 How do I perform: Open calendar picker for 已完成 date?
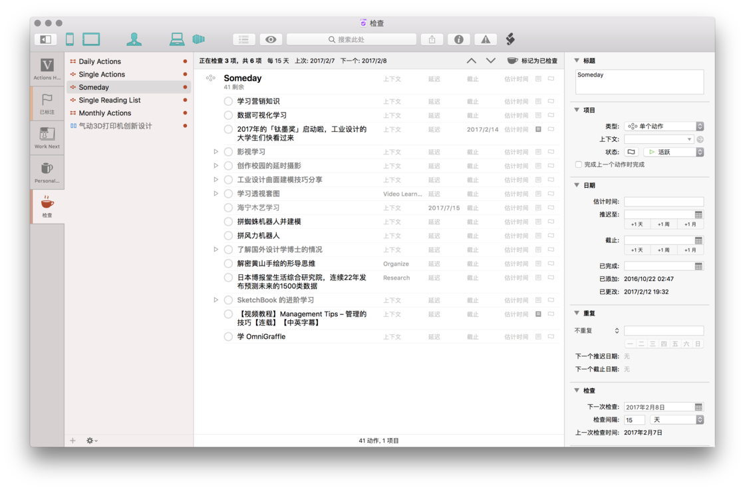tap(698, 266)
